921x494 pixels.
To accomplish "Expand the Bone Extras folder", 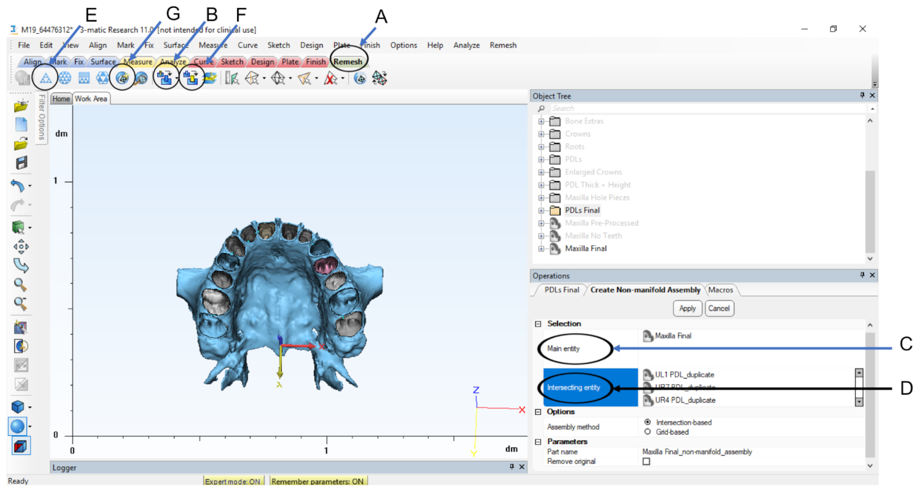I will (542, 122).
